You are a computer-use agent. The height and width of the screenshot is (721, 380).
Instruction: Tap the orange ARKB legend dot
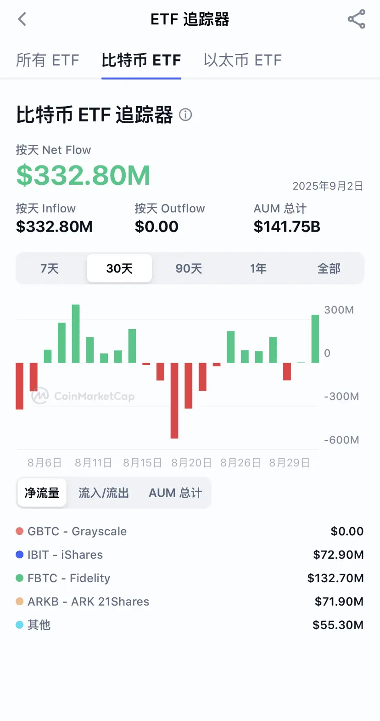click(20, 602)
